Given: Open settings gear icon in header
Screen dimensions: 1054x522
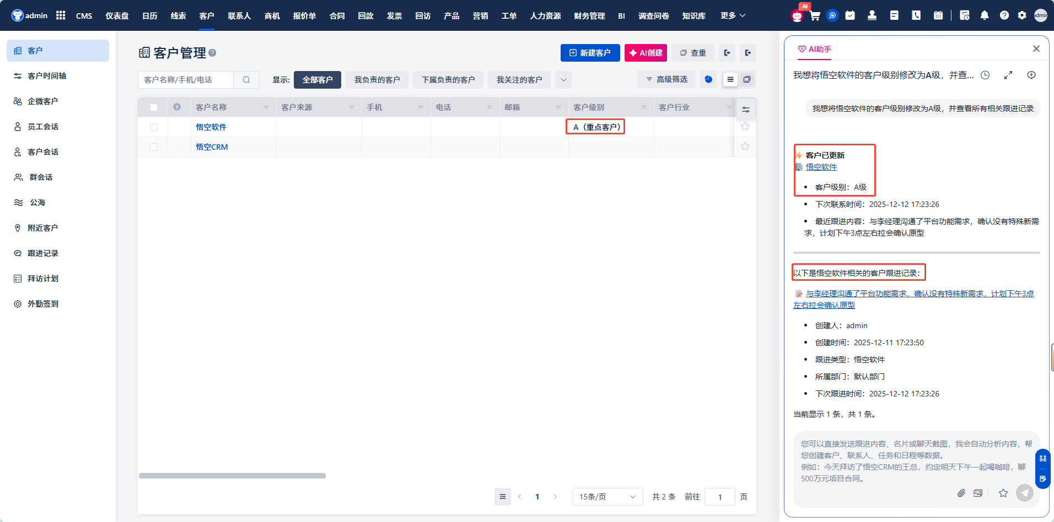Looking at the screenshot, I should pyautogui.click(x=1022, y=15).
